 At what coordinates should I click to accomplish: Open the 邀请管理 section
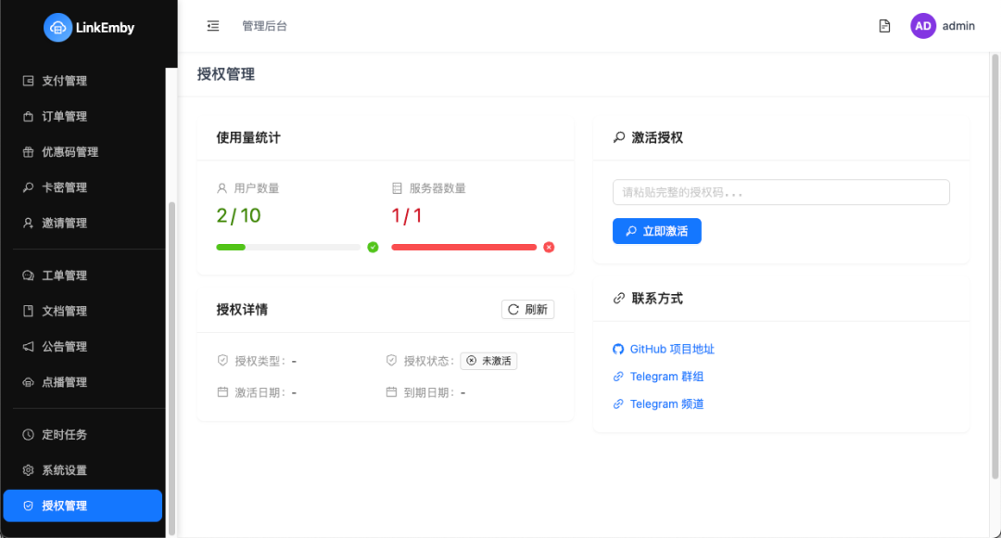(x=64, y=223)
